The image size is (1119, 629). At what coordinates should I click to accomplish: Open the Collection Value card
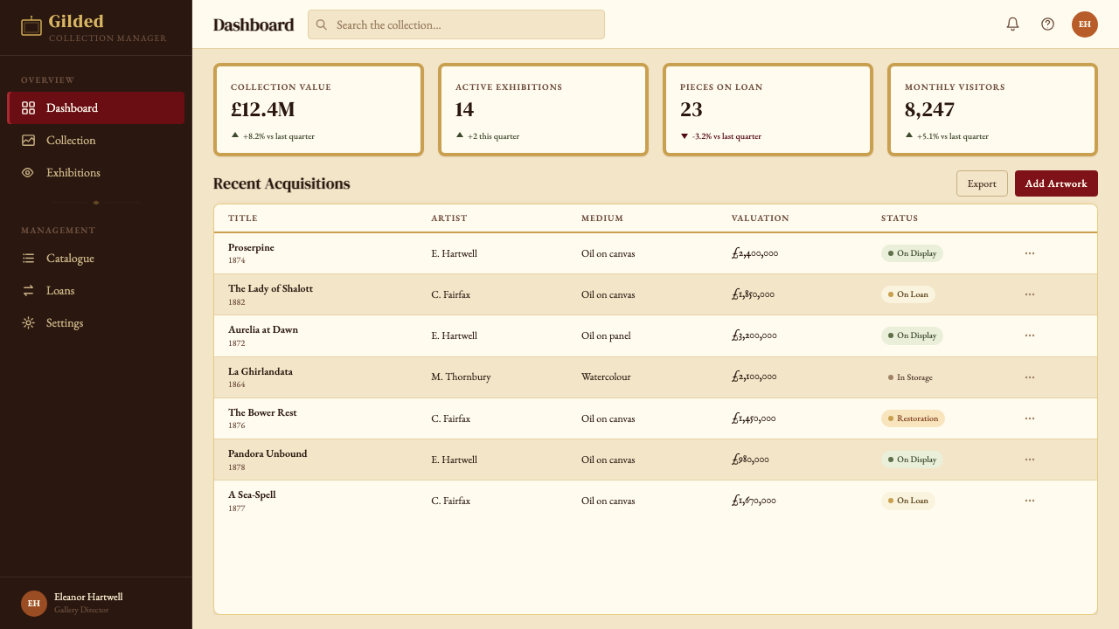tap(319, 109)
